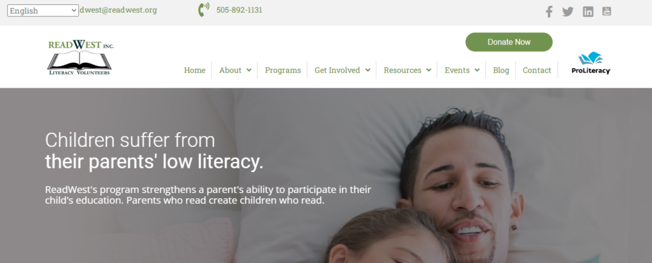
Task: Expand the Get Involved submenu arrow
Action: [x=367, y=70]
